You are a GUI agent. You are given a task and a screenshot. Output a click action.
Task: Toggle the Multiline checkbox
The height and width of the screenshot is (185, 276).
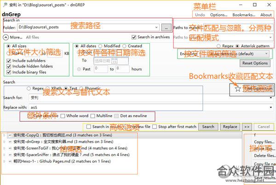(x=92, y=116)
